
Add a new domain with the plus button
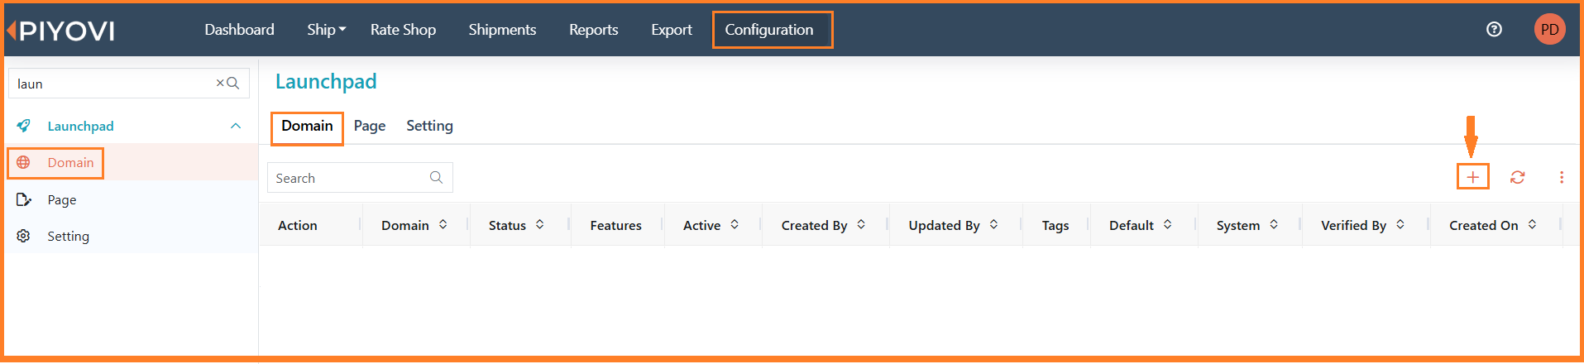click(1472, 177)
